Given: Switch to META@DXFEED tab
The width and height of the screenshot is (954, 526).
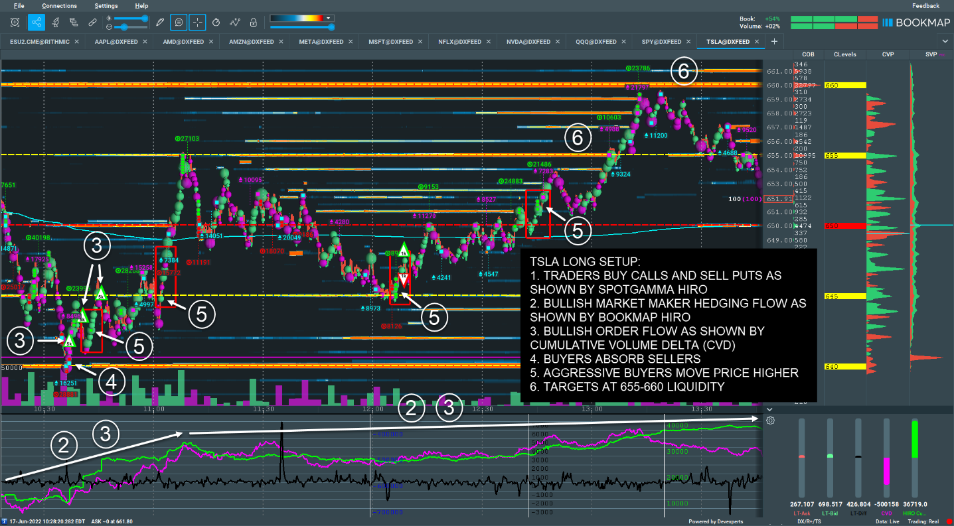Looking at the screenshot, I should coord(321,41).
